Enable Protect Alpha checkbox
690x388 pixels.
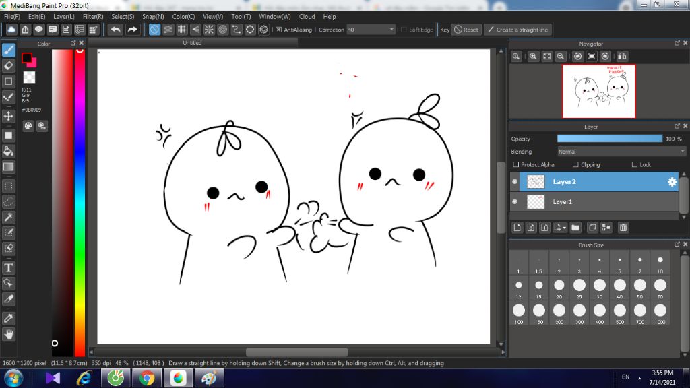coord(515,164)
